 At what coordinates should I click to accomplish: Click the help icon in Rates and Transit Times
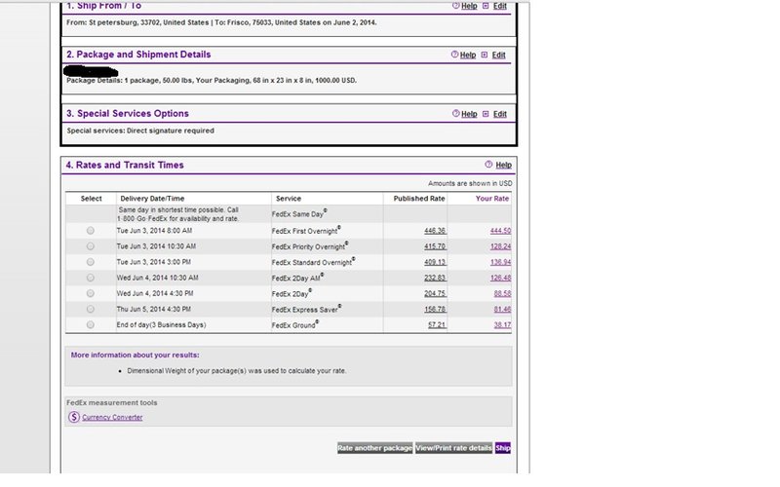click(x=488, y=165)
